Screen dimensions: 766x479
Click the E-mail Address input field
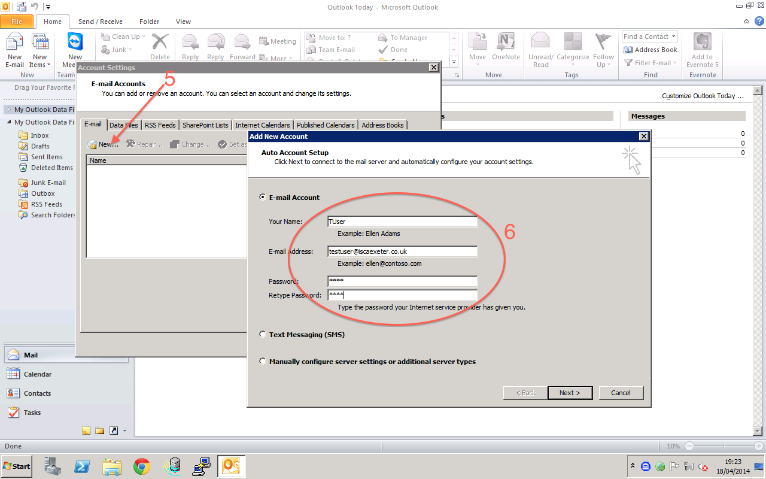pos(402,251)
